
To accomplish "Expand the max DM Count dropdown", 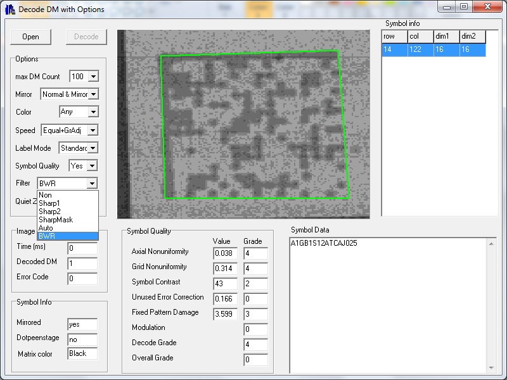I will click(x=93, y=77).
